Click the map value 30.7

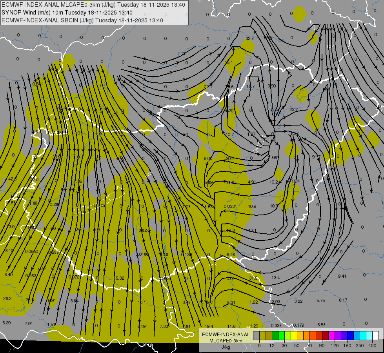coord(230,158)
